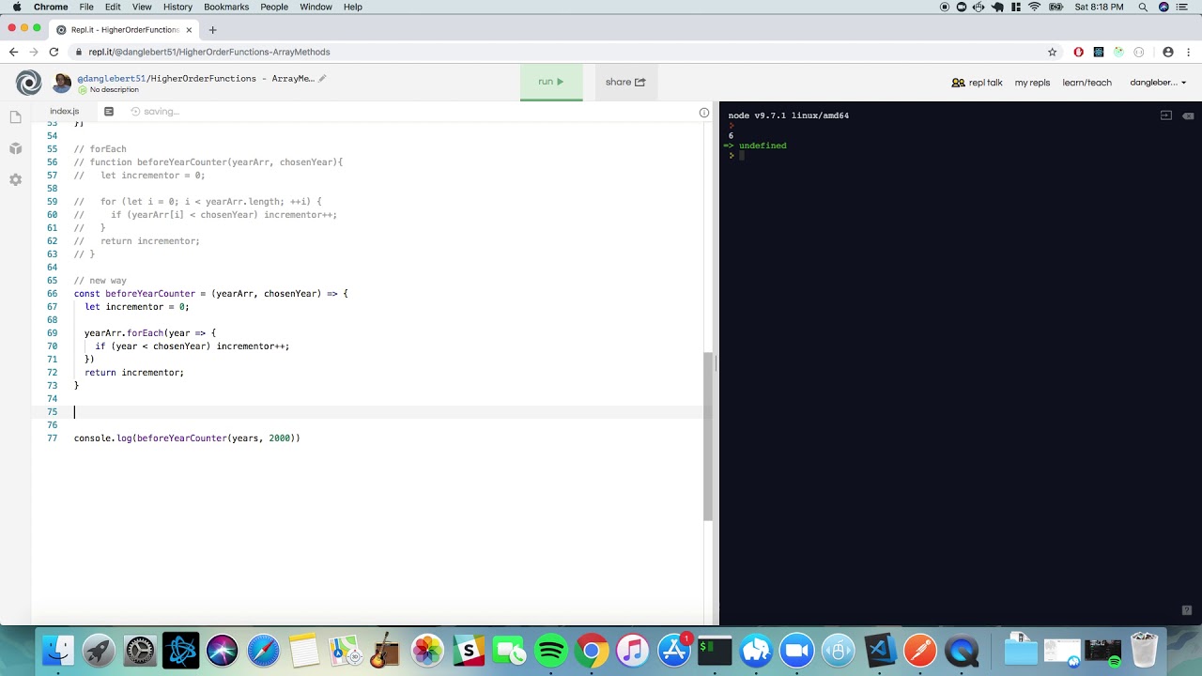
Task: Click the user avatar next to repl name
Action: [x=62, y=83]
